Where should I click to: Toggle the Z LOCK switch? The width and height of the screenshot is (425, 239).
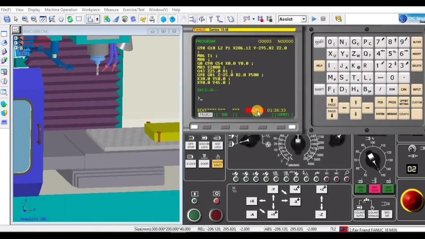(191, 164)
